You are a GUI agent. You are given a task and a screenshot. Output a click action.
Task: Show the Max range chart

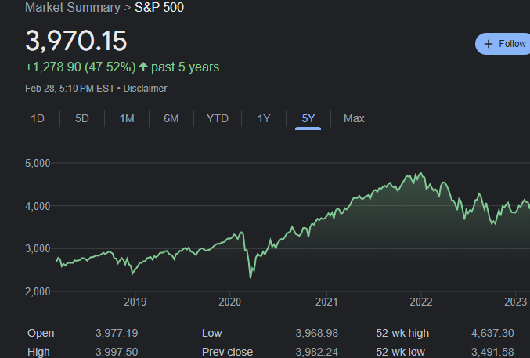(354, 118)
